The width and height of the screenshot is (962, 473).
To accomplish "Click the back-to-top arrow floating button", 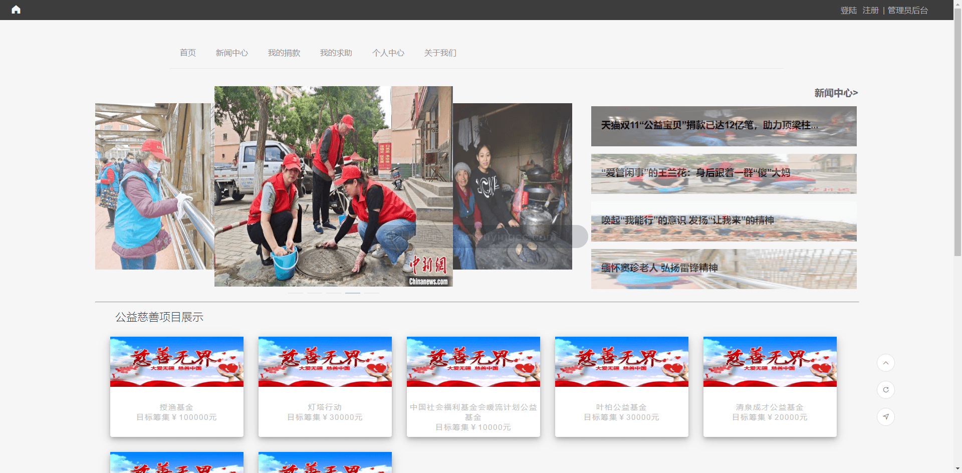I will coord(886,363).
